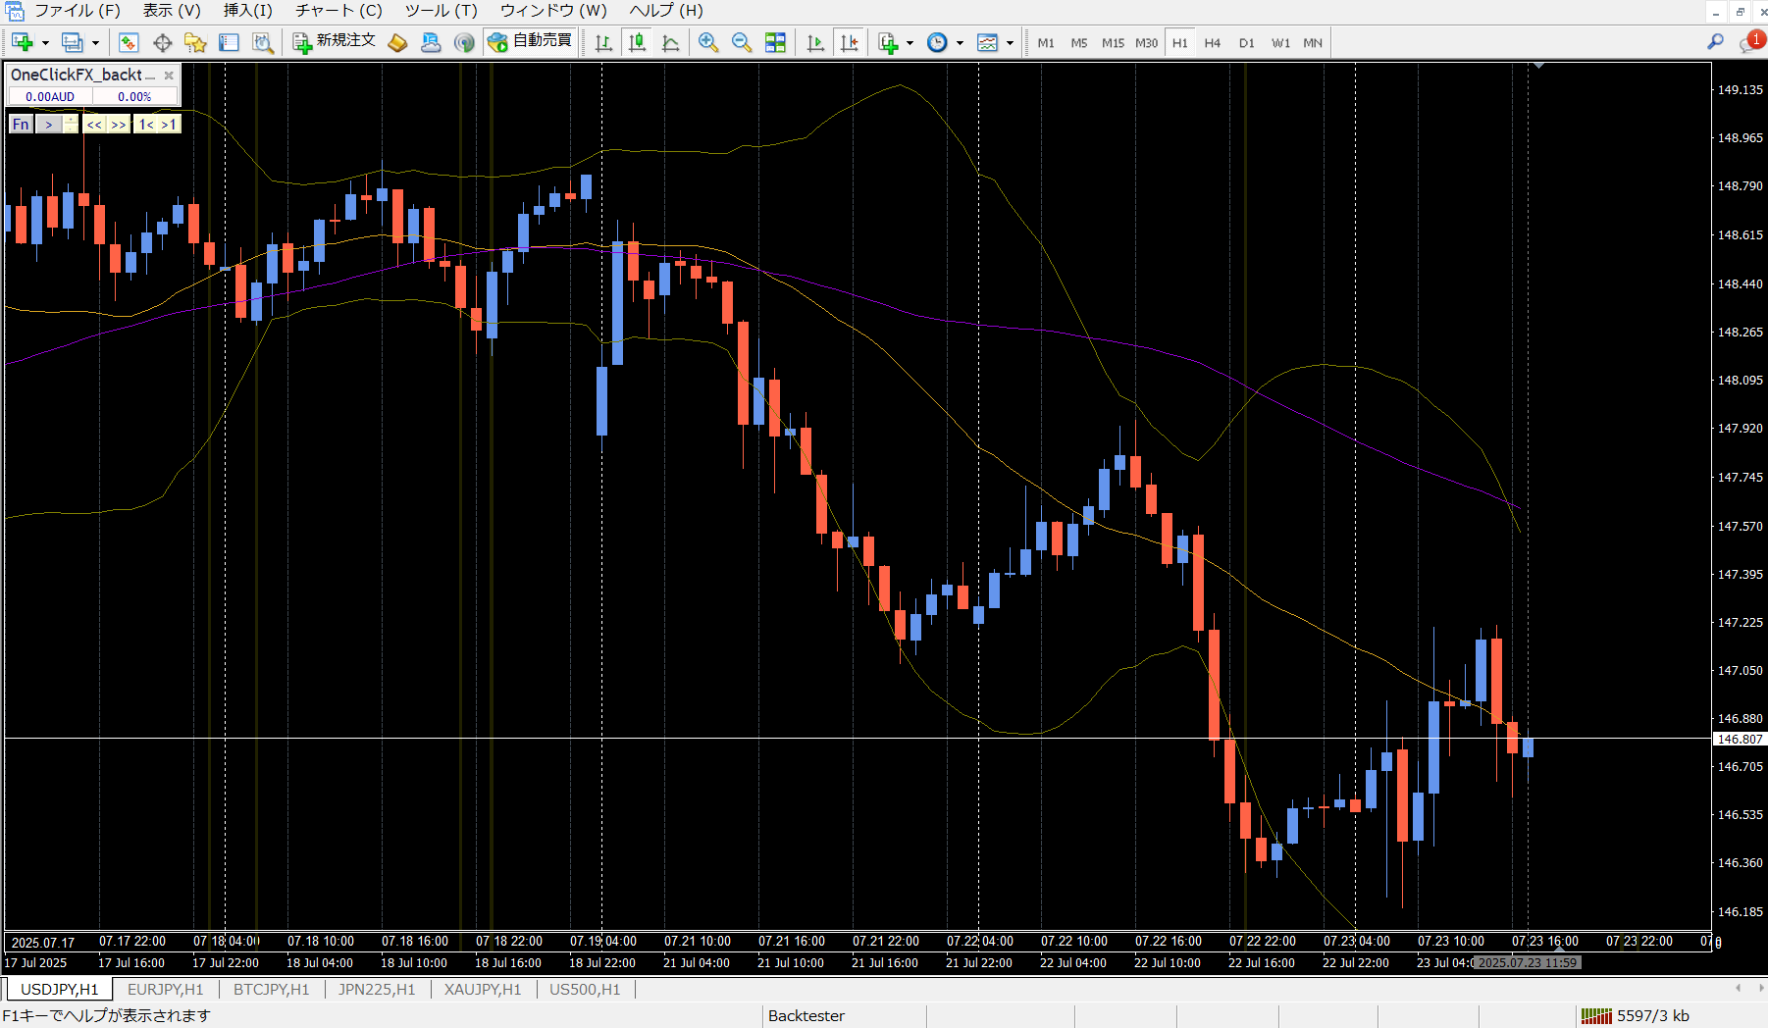The height and width of the screenshot is (1028, 1768).
Task: Open the Market Watch panel icon
Action: pos(129,42)
